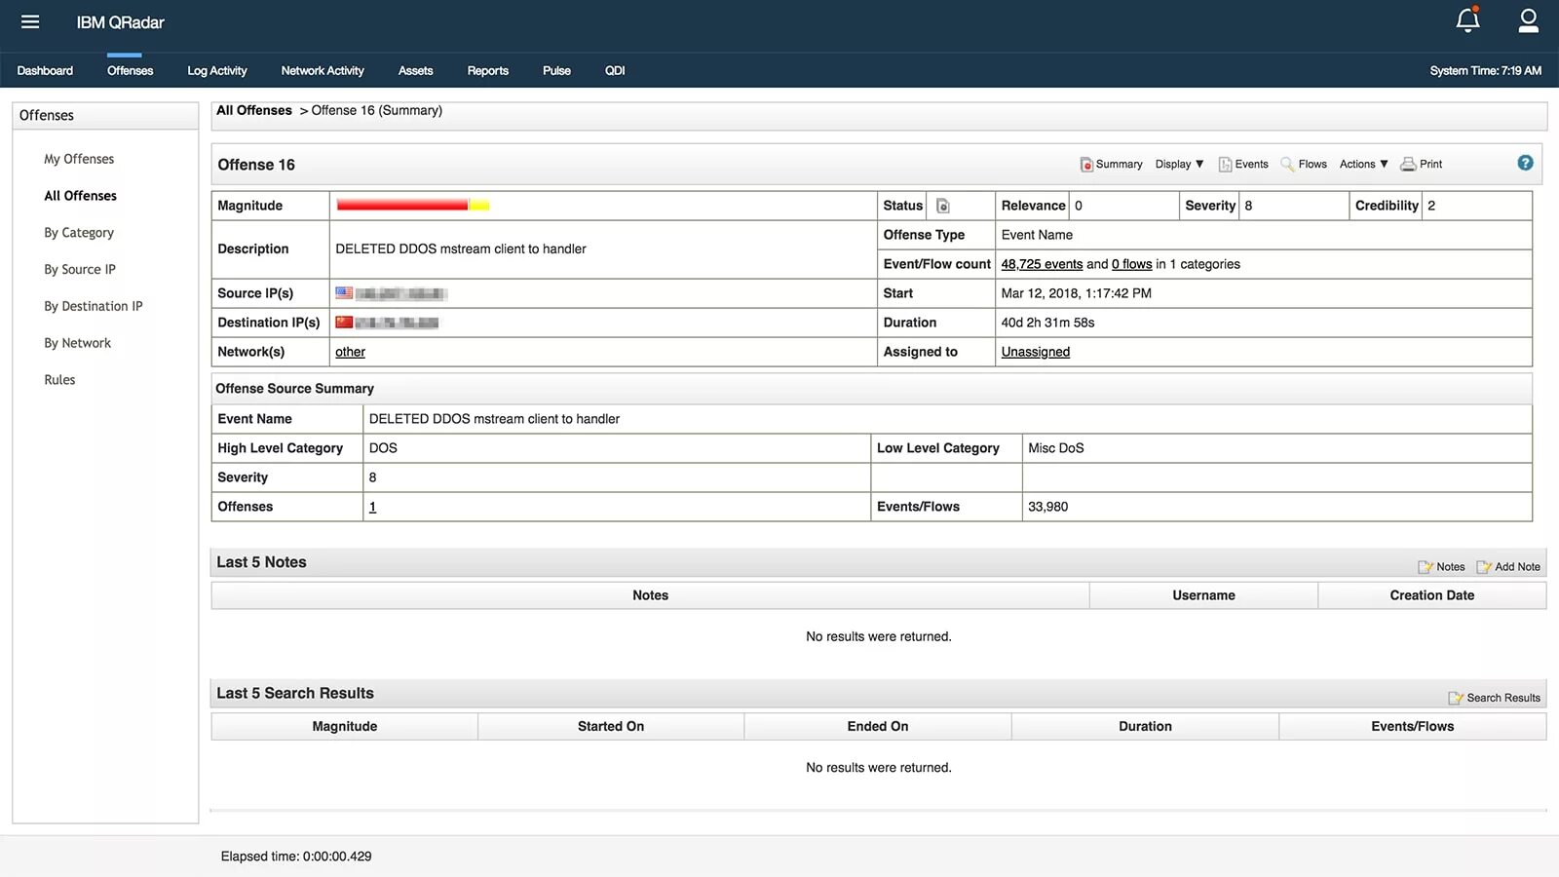Select My Offenses in sidebar

pos(79,159)
